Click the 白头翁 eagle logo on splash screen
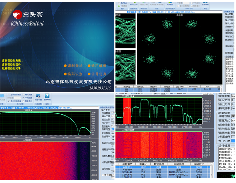The height and width of the screenshot is (183, 236). [x=17, y=15]
